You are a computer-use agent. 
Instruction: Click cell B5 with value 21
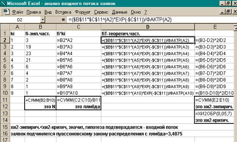pyautogui.click(x=40, y=60)
